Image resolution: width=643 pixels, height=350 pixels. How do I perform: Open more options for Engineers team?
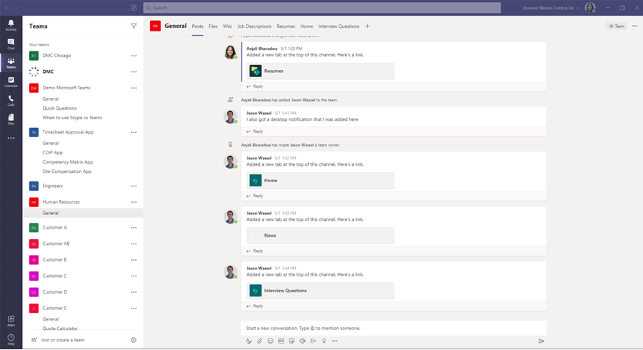click(x=134, y=186)
